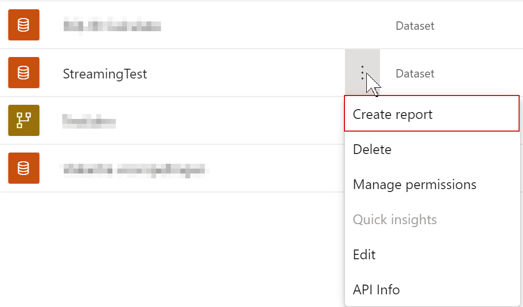Click the first blurred dataset name

tap(112, 25)
